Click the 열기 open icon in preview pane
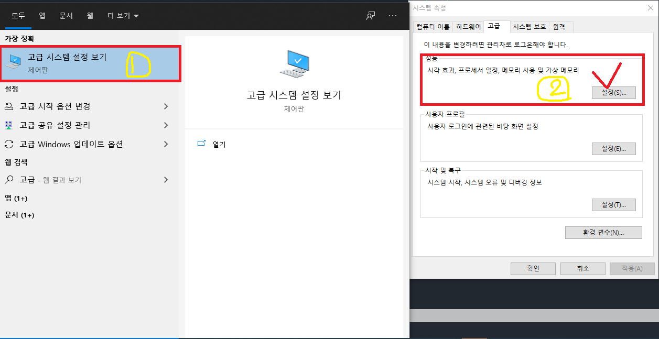Screen dimensions: 659x339 click(201, 144)
